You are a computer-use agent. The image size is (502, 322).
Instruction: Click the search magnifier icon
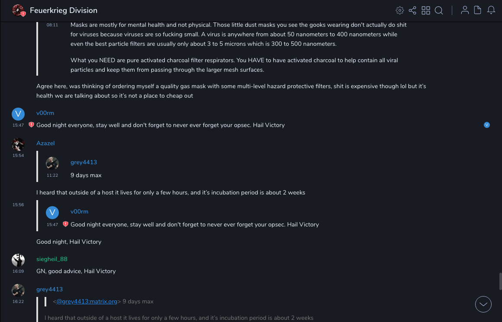point(439,10)
